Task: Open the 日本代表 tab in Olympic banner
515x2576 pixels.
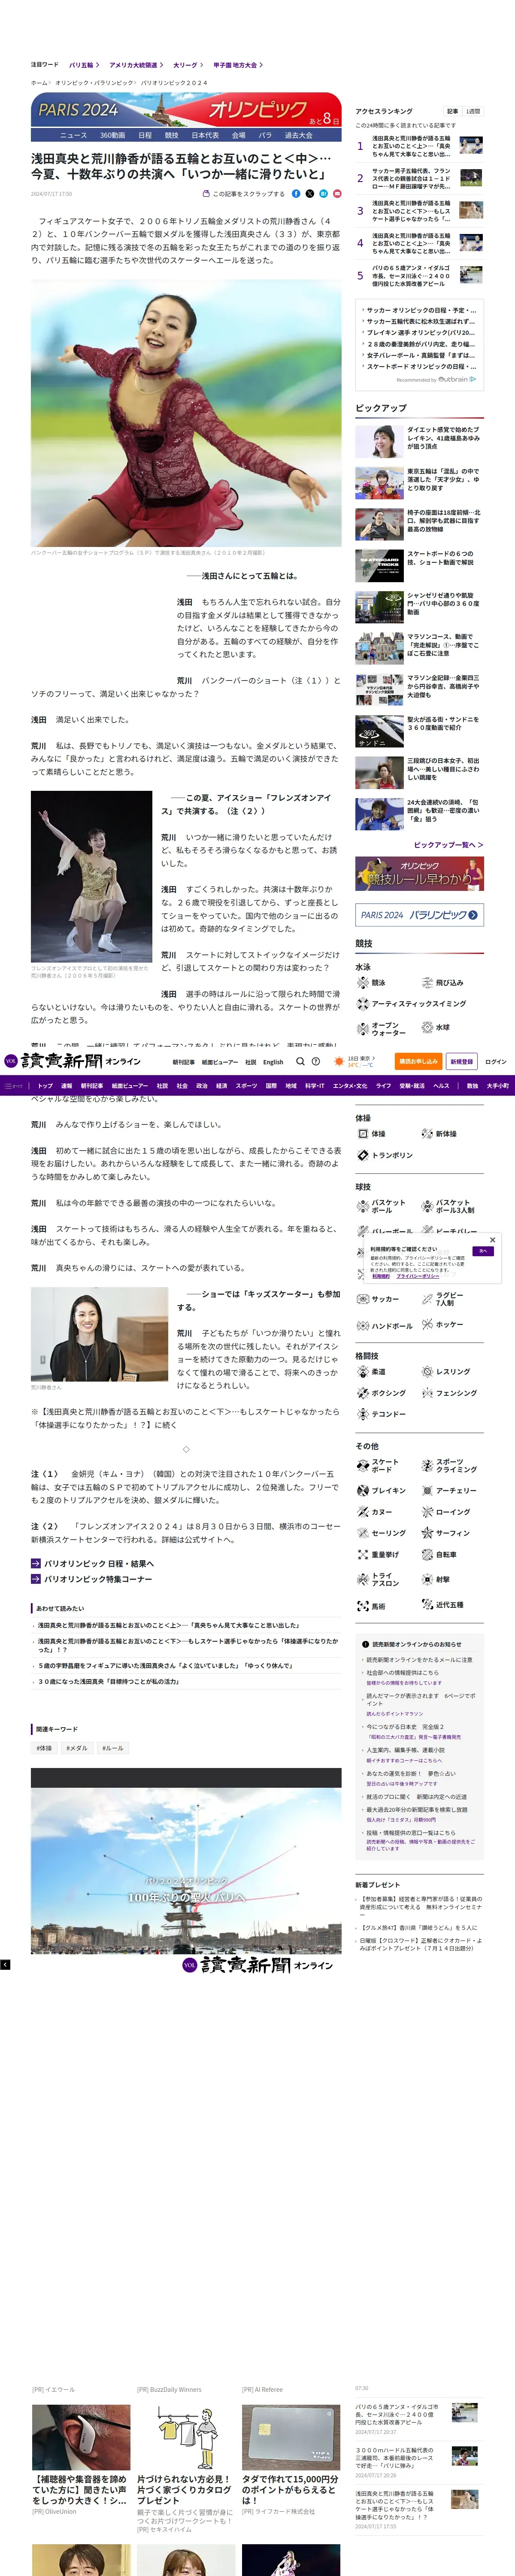Action: 205,135
